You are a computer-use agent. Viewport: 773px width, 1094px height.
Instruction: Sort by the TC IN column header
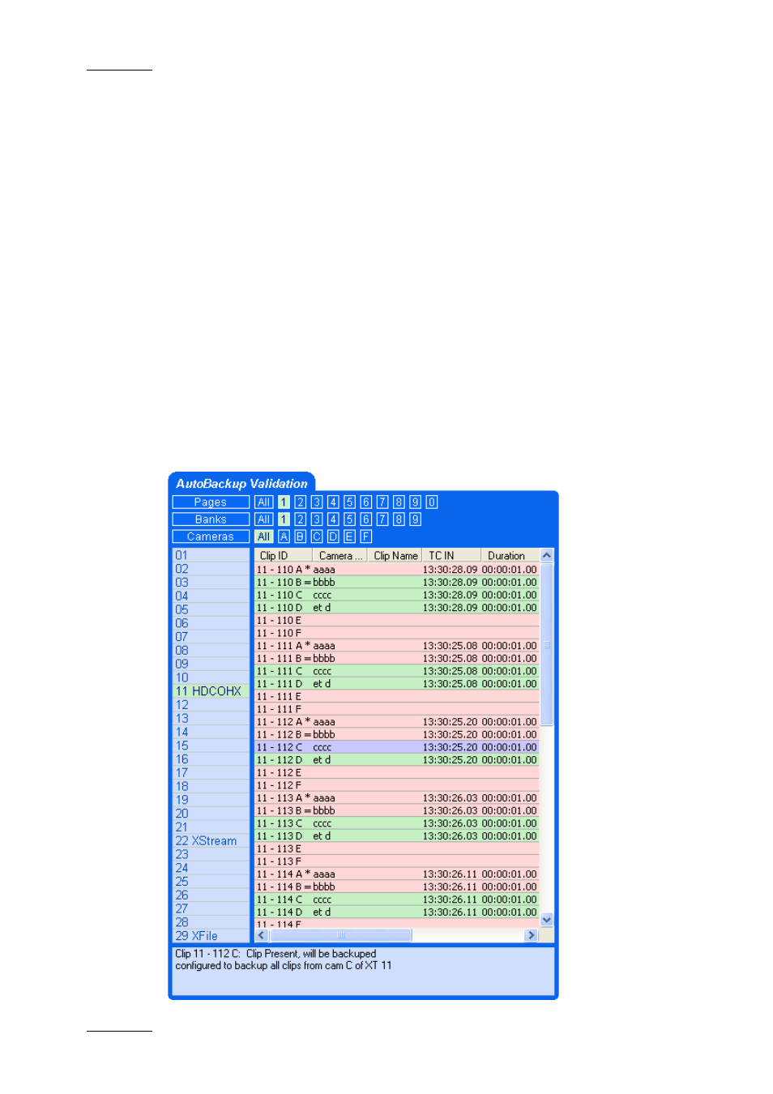[x=452, y=556]
